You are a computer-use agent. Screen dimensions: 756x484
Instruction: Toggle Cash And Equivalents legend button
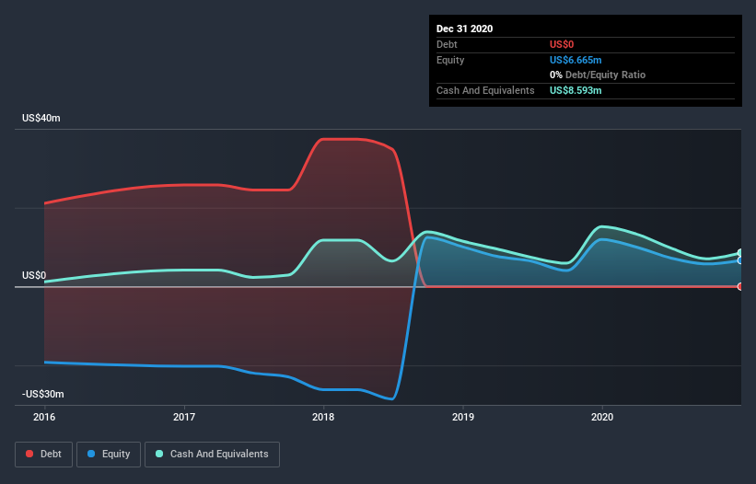(x=212, y=455)
